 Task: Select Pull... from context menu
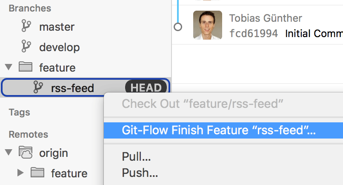click(136, 156)
